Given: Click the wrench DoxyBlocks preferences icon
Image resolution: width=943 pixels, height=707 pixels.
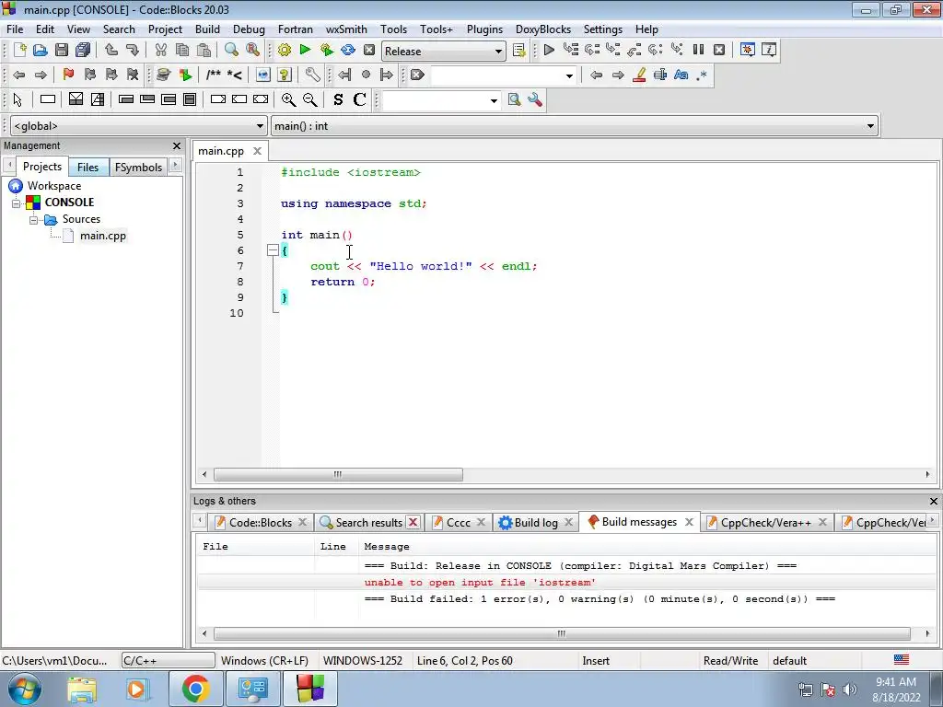Looking at the screenshot, I should coord(312,75).
